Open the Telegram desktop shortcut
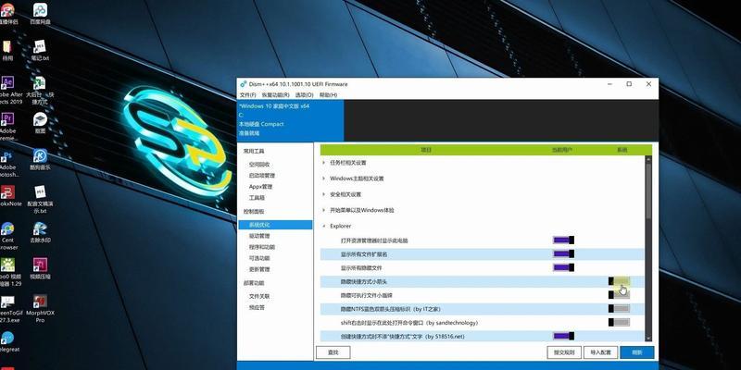The width and height of the screenshot is (741, 370). coord(7,341)
